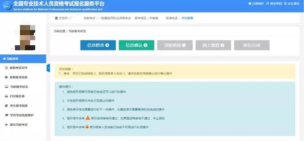Select 安全退出 to log out
This screenshot has height=141, width=304.
click(292, 4)
